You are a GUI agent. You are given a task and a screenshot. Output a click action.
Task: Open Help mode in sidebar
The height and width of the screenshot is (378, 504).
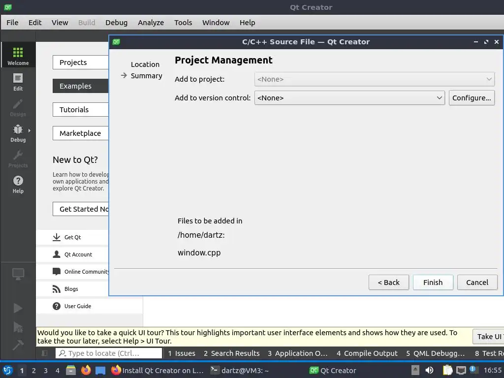(18, 185)
